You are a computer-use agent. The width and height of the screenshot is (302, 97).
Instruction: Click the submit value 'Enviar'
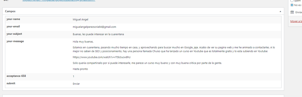pyautogui.click(x=76, y=84)
